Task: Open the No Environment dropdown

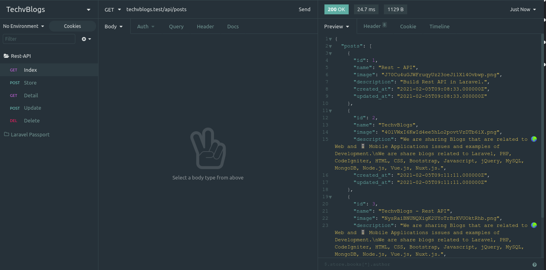Action: click(x=24, y=26)
